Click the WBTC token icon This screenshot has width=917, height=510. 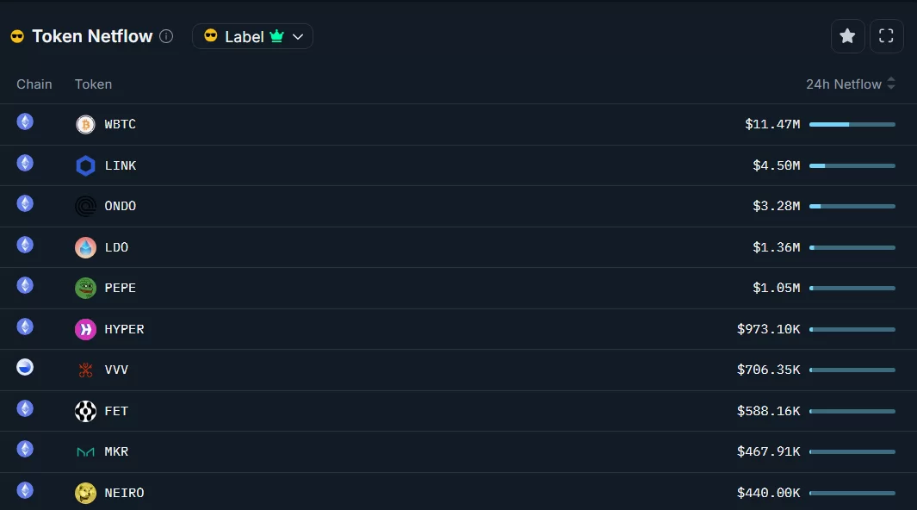pos(85,125)
